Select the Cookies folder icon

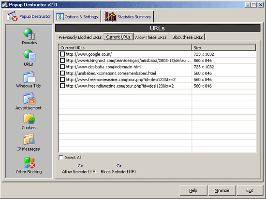point(29,119)
